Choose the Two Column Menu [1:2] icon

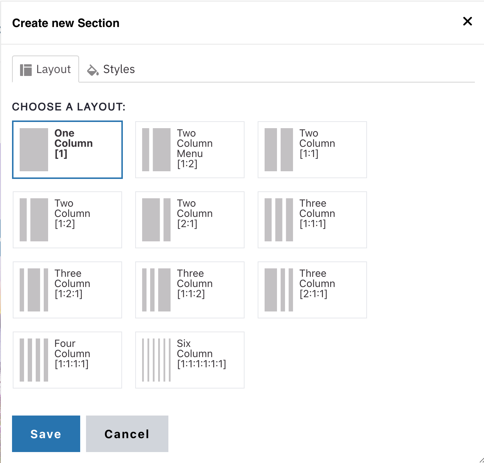click(x=156, y=150)
